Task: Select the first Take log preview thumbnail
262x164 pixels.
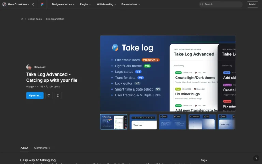Action: coord(114,122)
